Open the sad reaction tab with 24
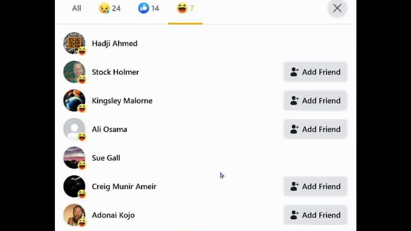411x231 pixels. (x=109, y=8)
